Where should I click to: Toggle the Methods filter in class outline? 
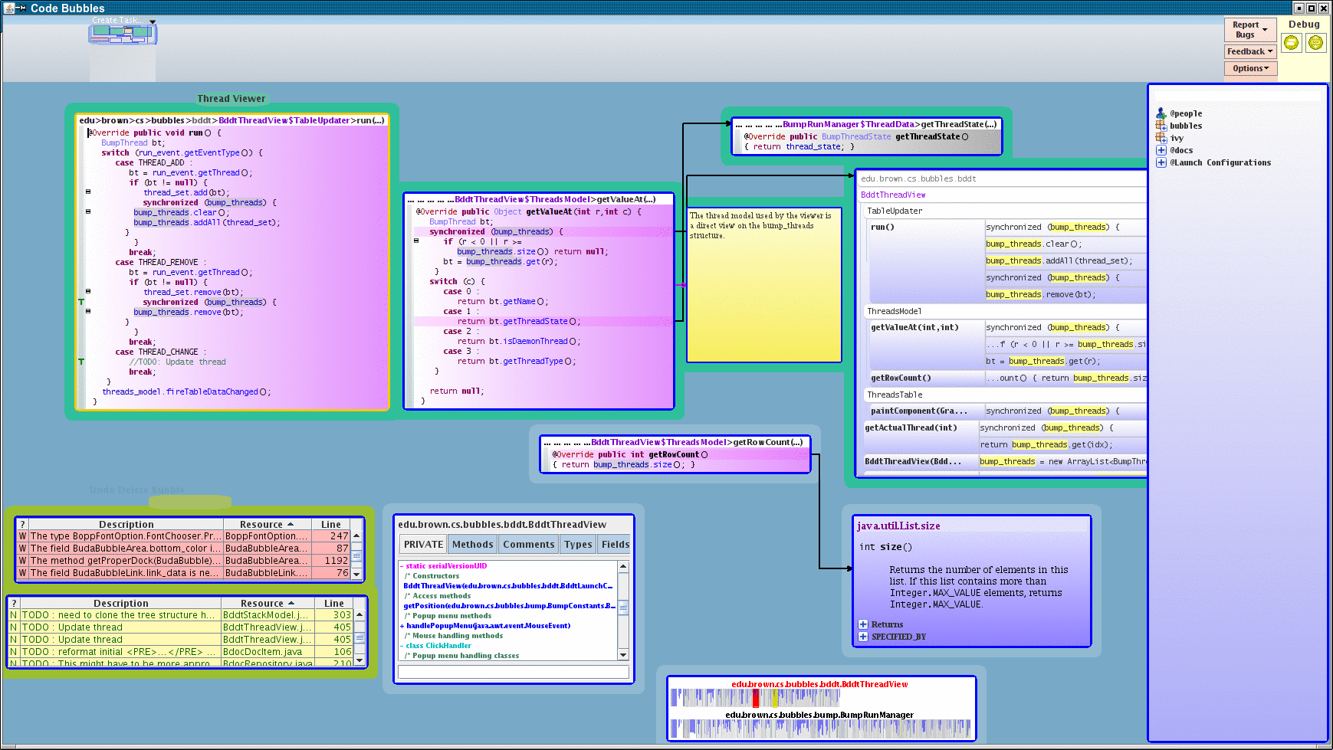[472, 545]
